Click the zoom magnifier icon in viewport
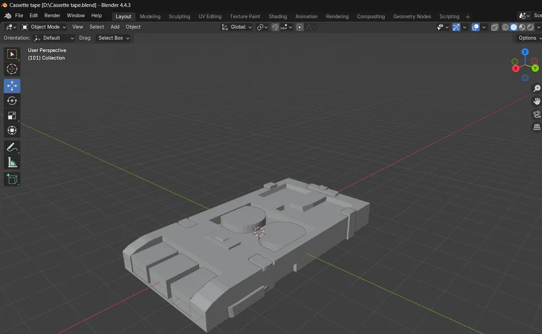The width and height of the screenshot is (542, 334). click(x=537, y=88)
